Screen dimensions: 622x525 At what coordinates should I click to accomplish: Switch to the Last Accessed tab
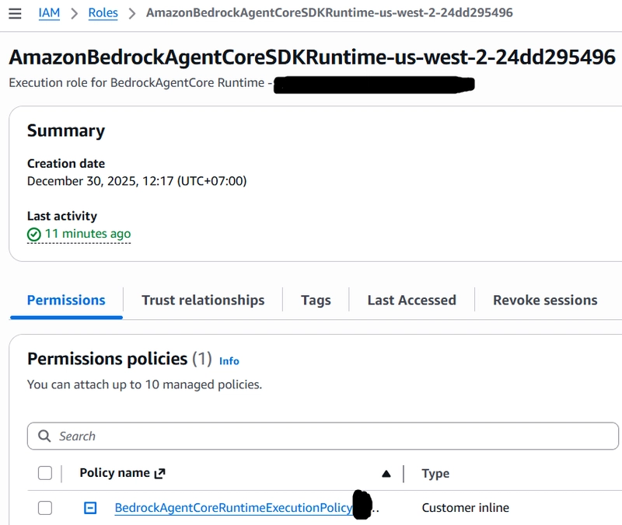coord(411,300)
